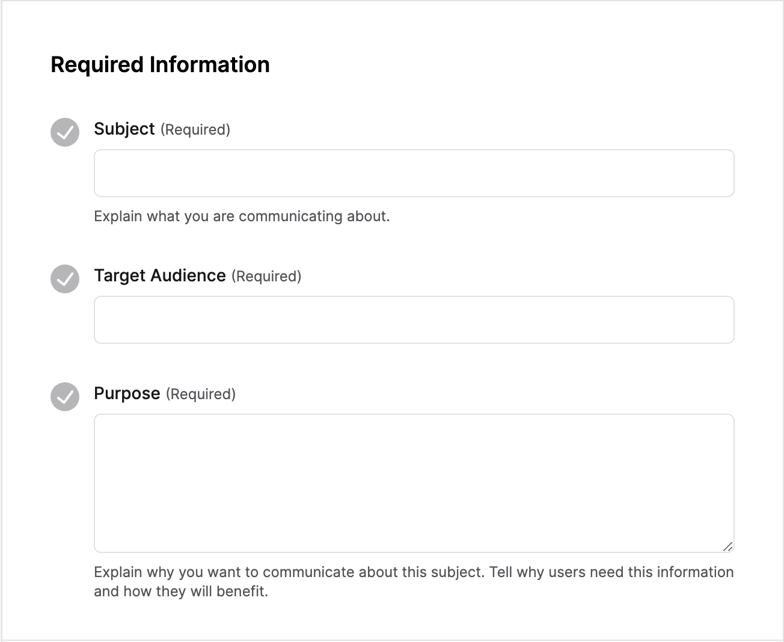Click the (Required) tag next to Subject

195,130
